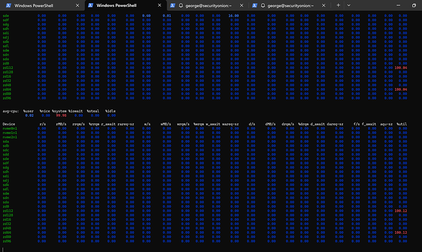Screen dimensions: 422x252
Task: Click the 'wrqm/s' column header
Action: point(183,124)
